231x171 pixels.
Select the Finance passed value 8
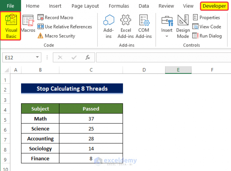[91, 158]
